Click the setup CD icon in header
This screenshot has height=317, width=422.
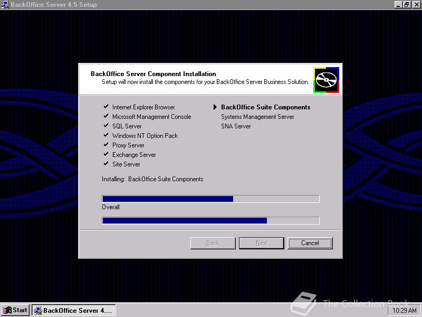click(326, 80)
